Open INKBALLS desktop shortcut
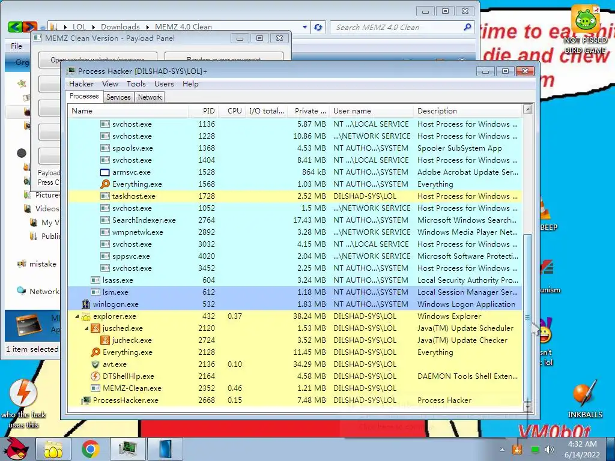Image resolution: width=615 pixels, height=461 pixels. 585,399
